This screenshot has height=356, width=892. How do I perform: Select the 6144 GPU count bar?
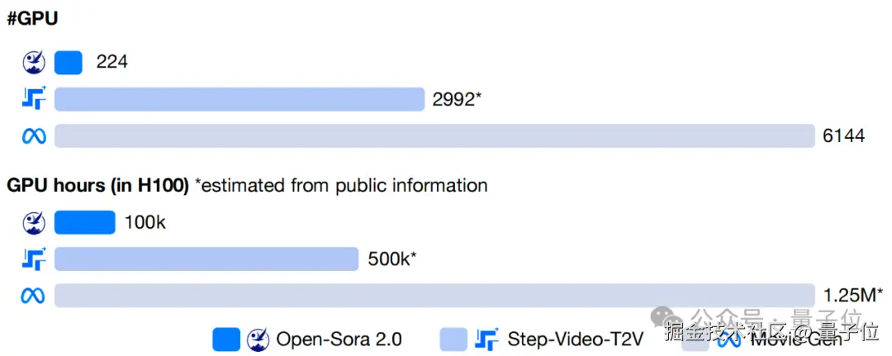[x=434, y=136]
